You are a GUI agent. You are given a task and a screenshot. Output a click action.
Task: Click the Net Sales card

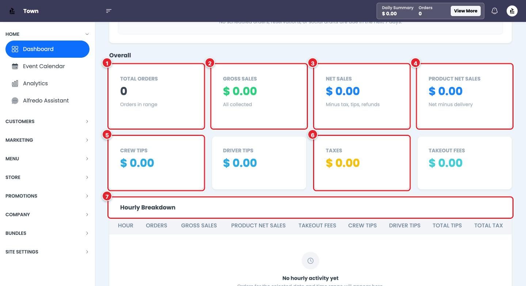tap(362, 96)
